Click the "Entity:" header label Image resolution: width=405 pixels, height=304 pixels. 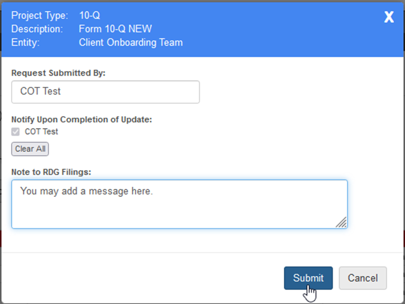pyautogui.click(x=25, y=42)
